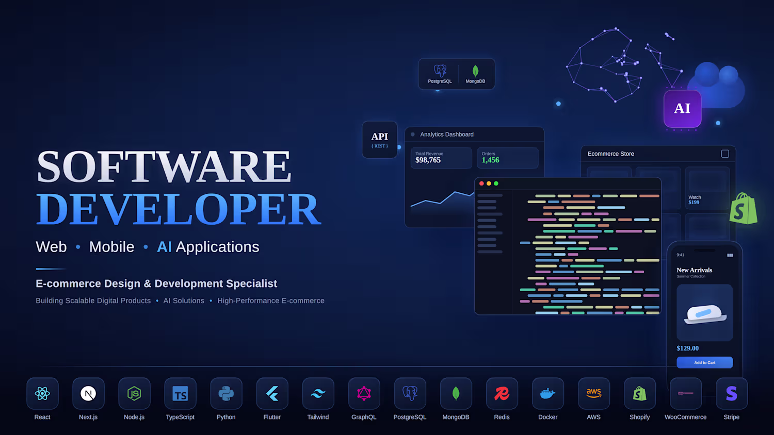Click MongoDB leaf icon in the tech stack row

(x=456, y=394)
